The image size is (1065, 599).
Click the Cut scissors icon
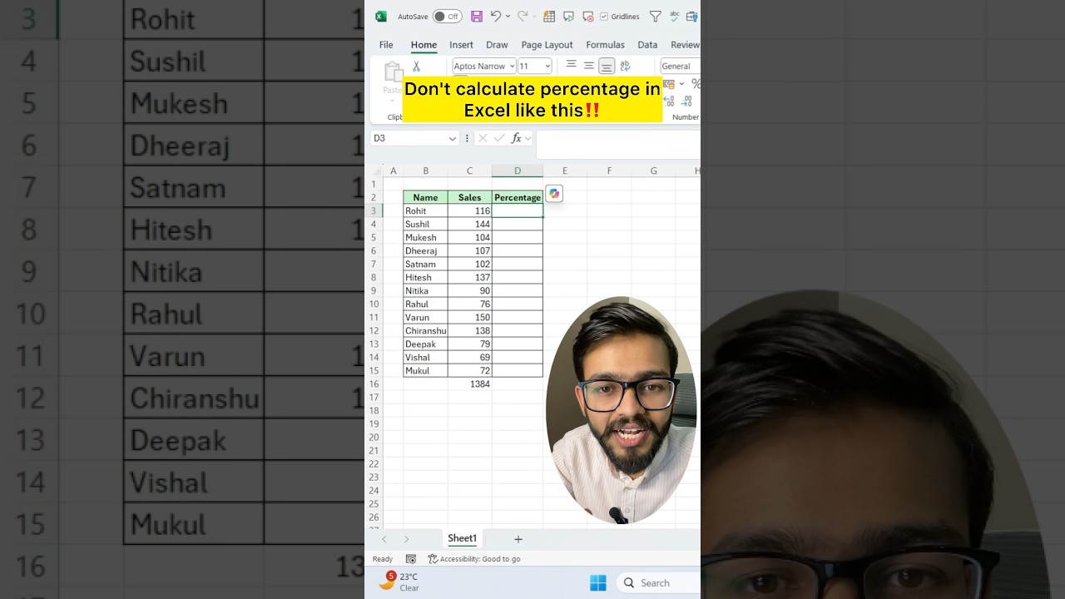416,66
